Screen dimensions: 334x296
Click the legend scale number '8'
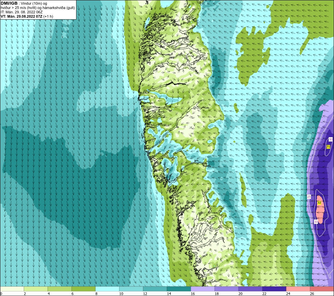(x=97, y=294)
